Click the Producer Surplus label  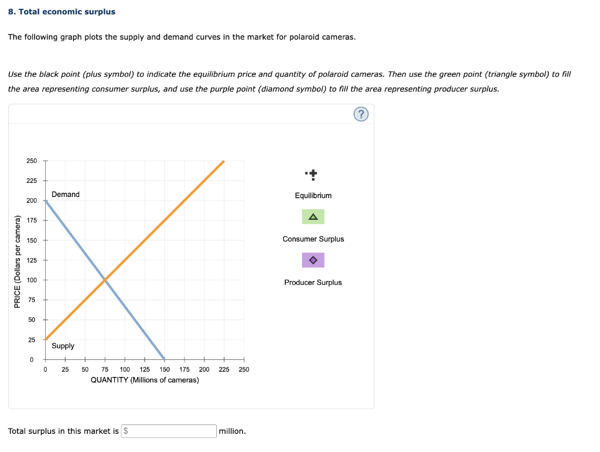click(313, 282)
